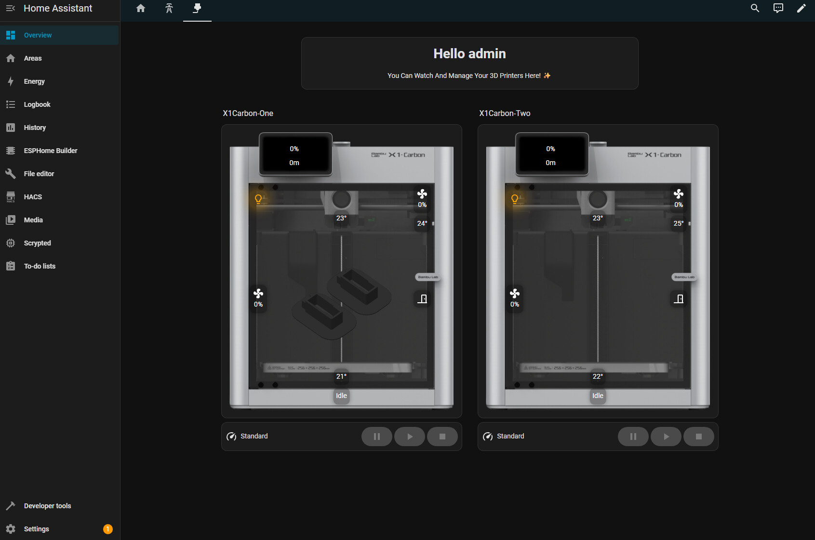This screenshot has width=815, height=540.
Task: Click the 25° chamber temperature on X1Carbon-Two
Action: pos(679,223)
